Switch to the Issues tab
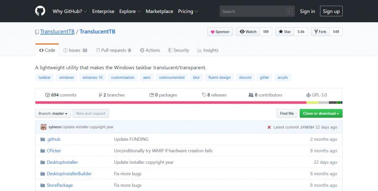378x191 pixels. 75,50
